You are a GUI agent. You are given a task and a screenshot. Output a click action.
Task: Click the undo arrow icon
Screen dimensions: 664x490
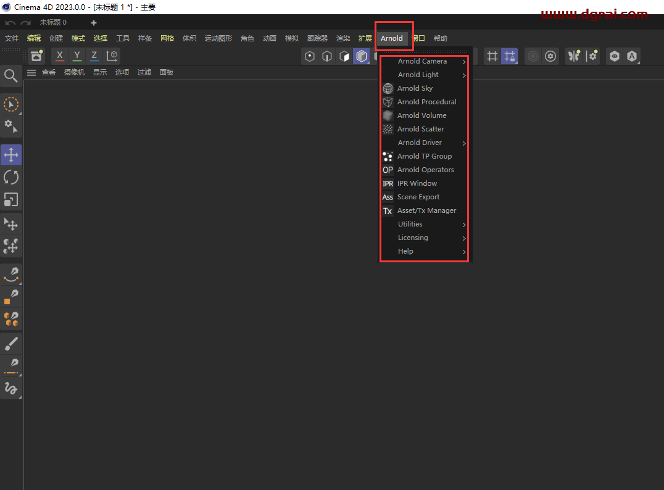coord(10,22)
